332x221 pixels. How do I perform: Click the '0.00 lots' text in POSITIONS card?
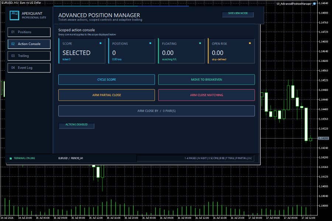117,59
